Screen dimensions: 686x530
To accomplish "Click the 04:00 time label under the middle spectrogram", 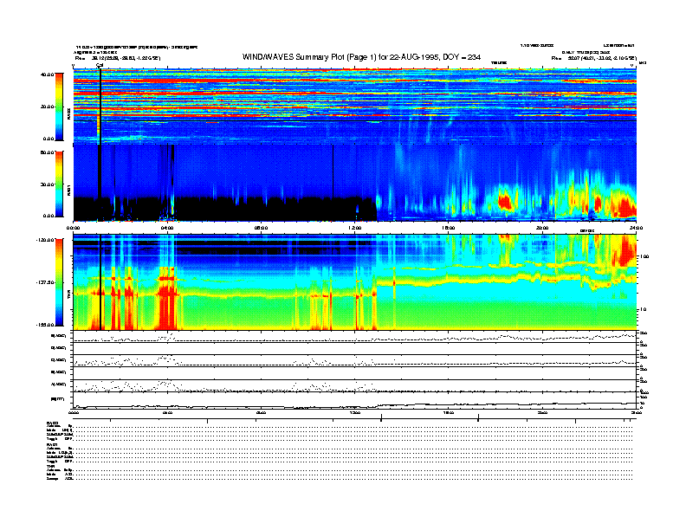I will click(x=167, y=228).
